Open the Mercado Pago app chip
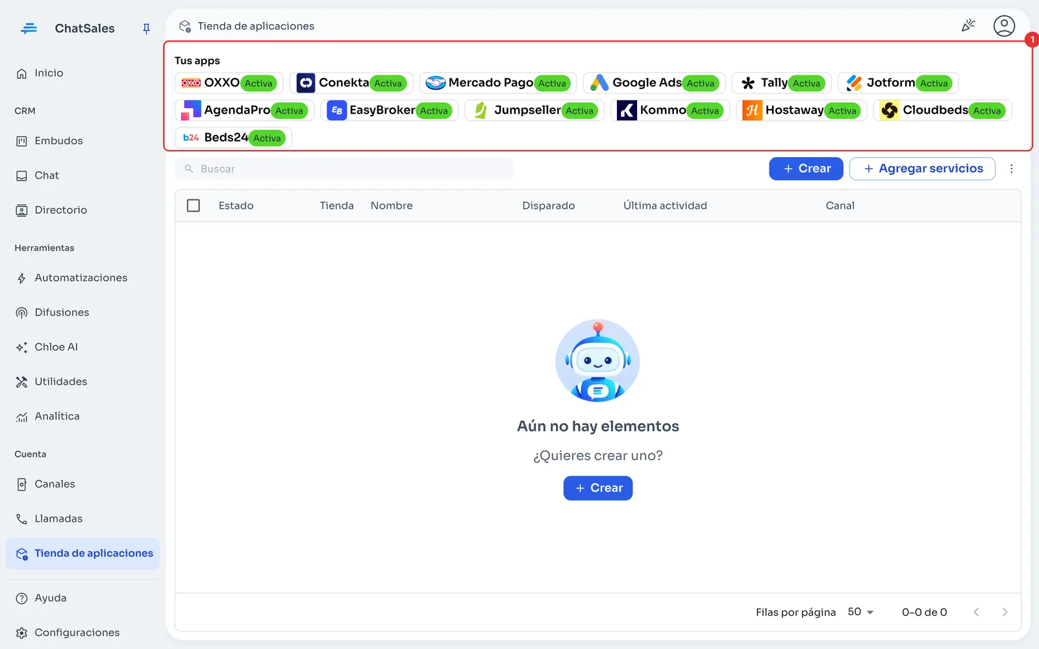Image resolution: width=1039 pixels, height=649 pixels. pos(498,83)
